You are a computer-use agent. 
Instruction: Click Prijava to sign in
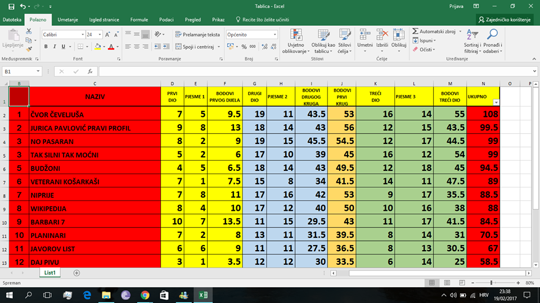pos(456,6)
